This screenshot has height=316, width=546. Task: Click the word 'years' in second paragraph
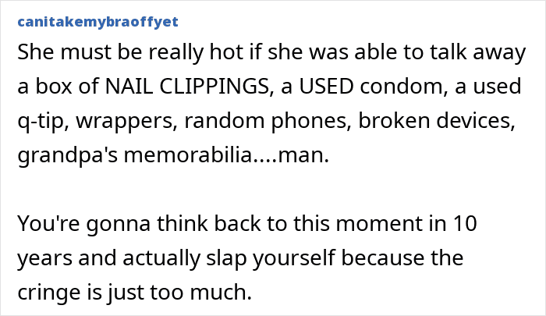45,258
